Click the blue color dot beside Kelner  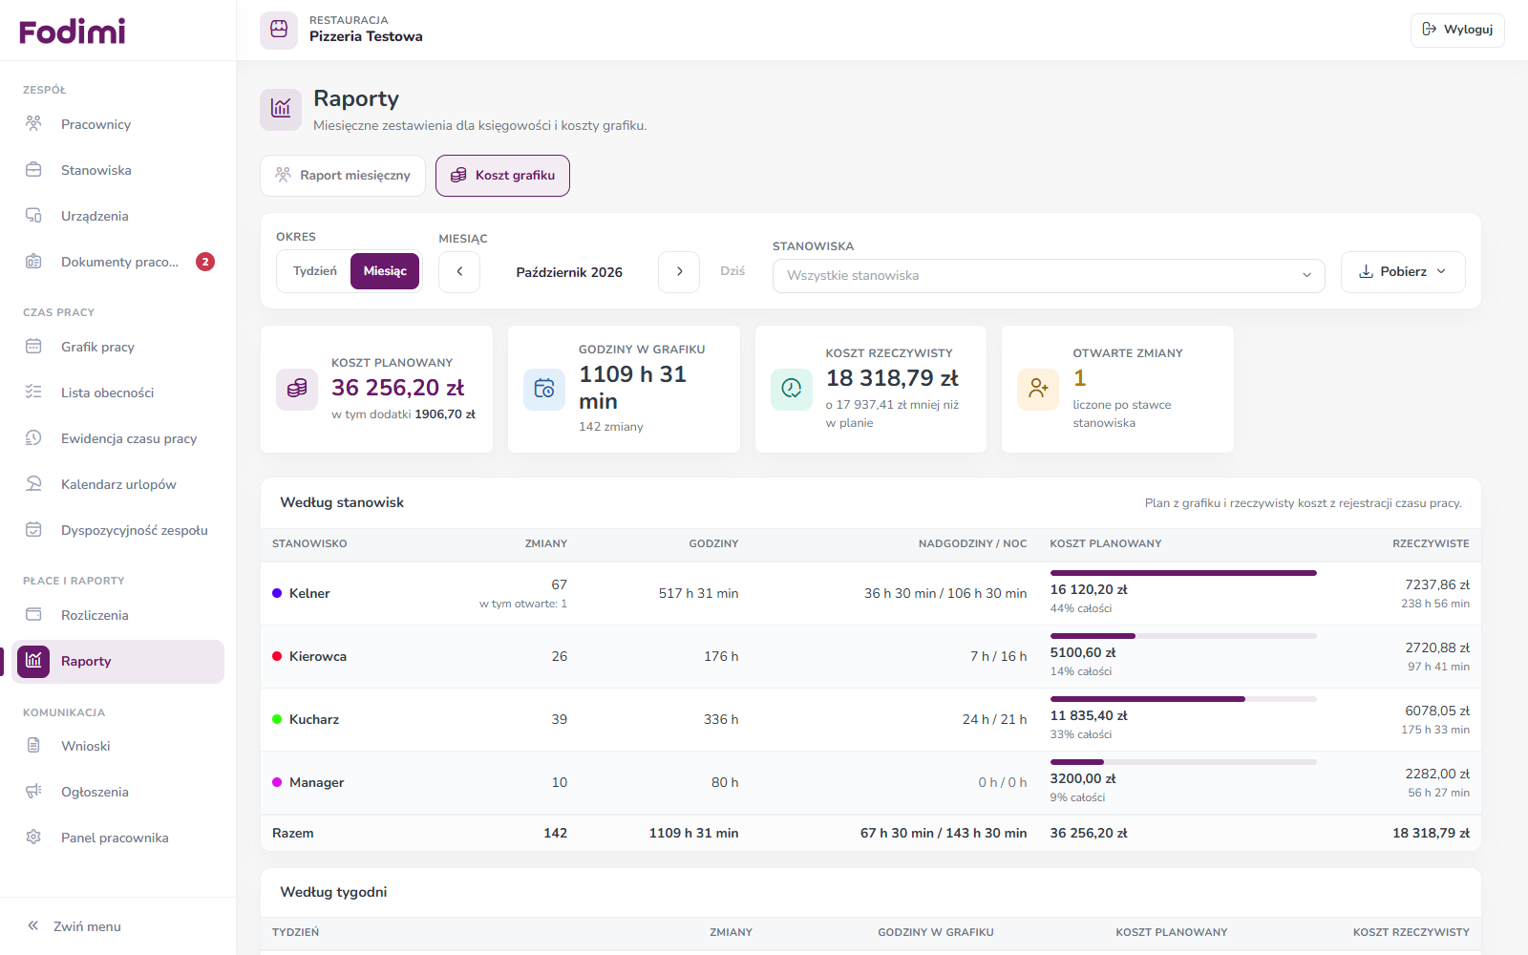point(277,593)
